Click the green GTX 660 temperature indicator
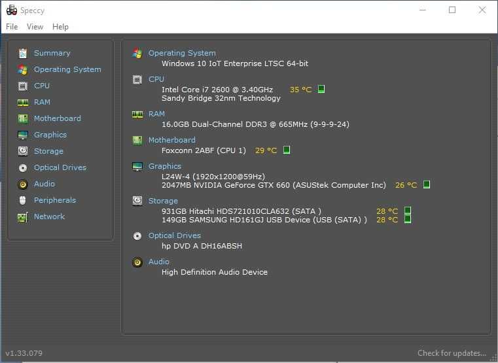Screen dimensions: 498x363 427,184
